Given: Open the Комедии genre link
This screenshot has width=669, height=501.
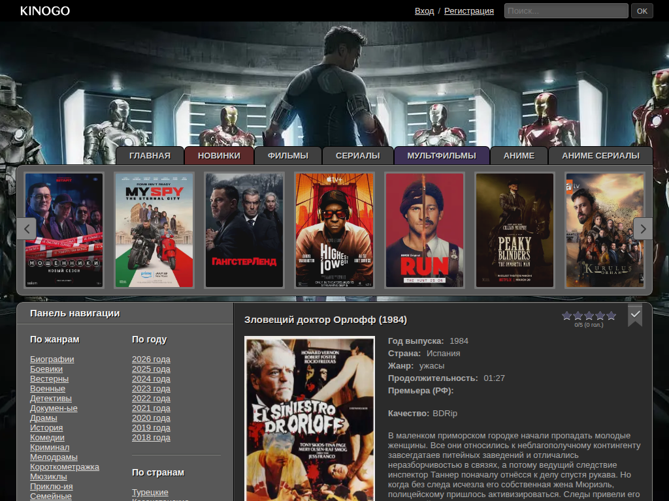Looking at the screenshot, I should click(47, 438).
